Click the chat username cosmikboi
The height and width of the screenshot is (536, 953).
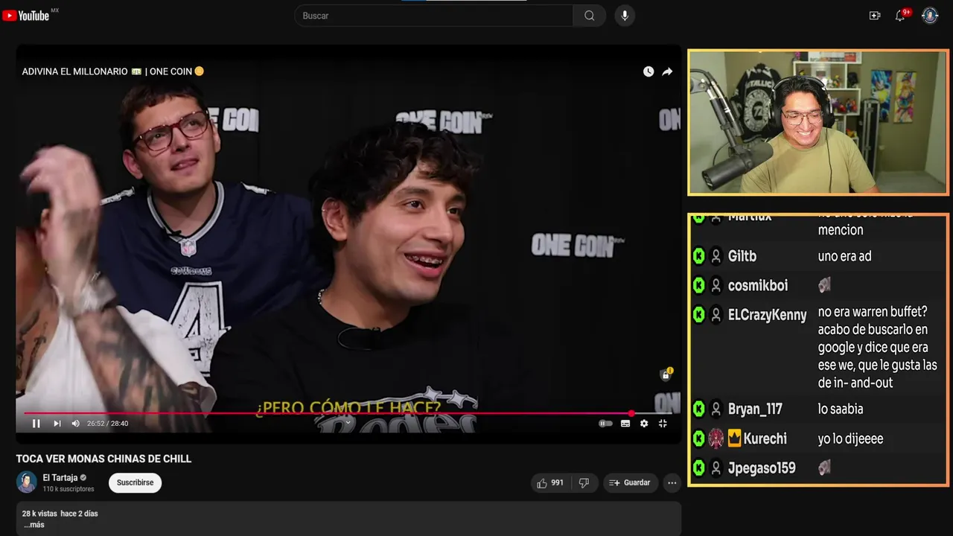tap(758, 285)
